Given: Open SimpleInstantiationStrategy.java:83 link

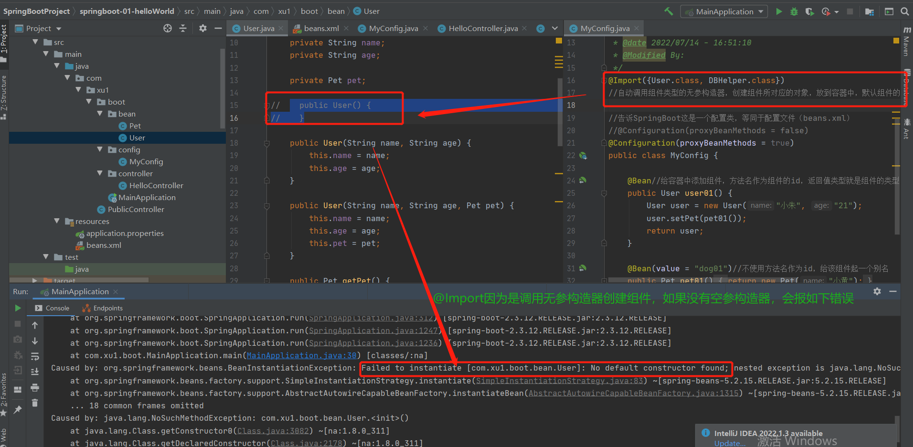Looking at the screenshot, I should coord(559,381).
